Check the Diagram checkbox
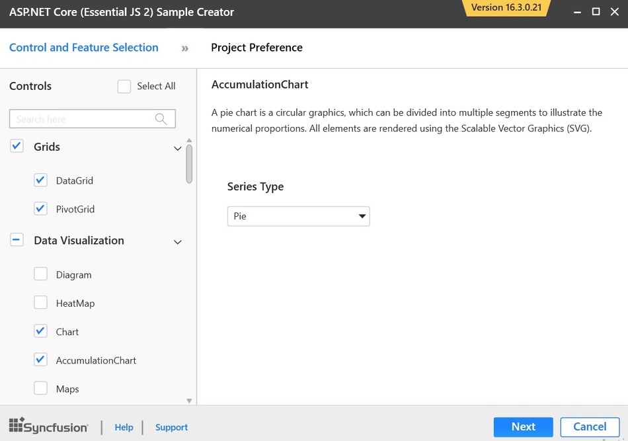 point(40,274)
